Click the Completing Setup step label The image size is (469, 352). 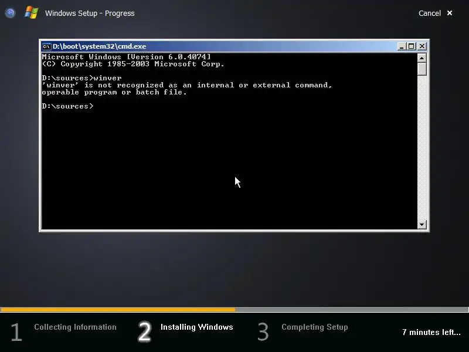click(315, 327)
